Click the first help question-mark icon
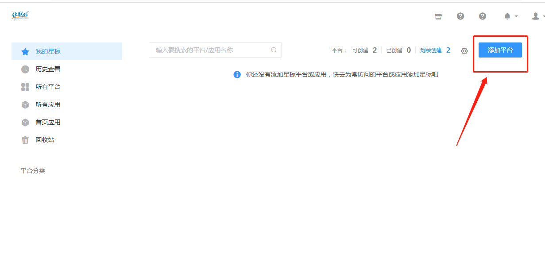The image size is (545, 273). click(x=460, y=16)
